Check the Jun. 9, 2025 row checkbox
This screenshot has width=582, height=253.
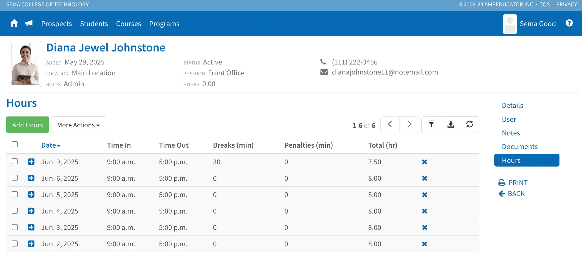[15, 161]
